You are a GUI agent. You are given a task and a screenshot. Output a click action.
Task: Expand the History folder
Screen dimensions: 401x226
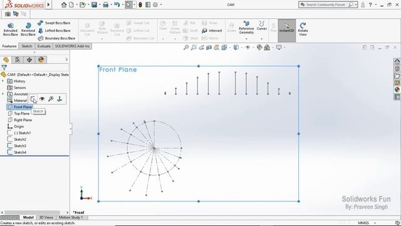pyautogui.click(x=3, y=81)
